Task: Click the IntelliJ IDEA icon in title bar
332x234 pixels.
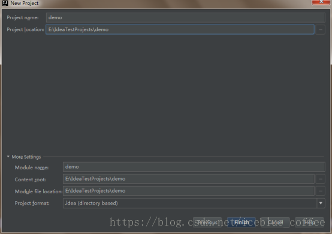Action: point(5,3)
